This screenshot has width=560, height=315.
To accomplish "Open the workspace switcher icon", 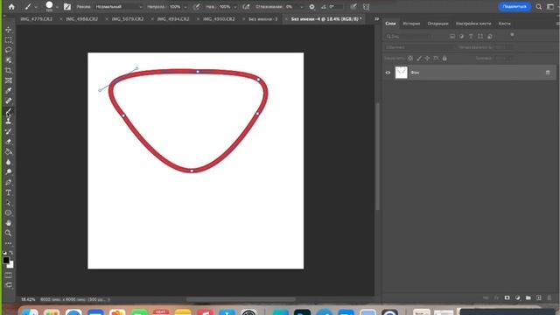I will pyautogui.click(x=550, y=6).
